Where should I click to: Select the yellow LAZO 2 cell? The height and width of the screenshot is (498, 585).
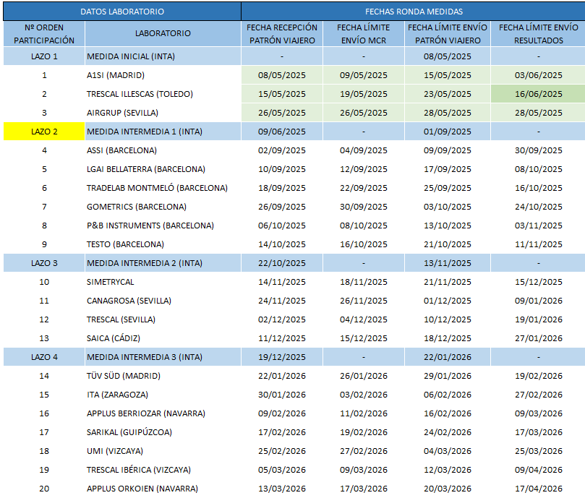44,132
